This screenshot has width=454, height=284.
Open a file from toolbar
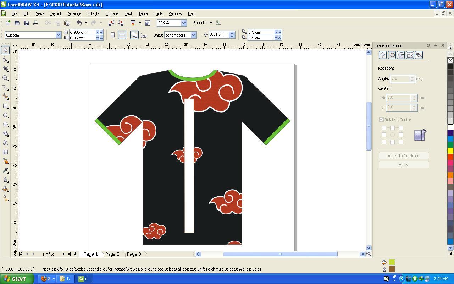[17, 23]
